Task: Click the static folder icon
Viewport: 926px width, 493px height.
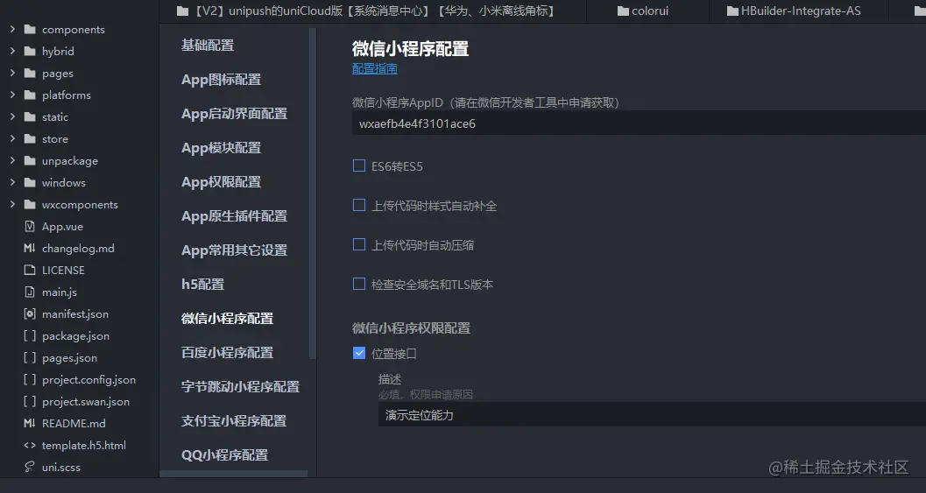Action: [30, 117]
